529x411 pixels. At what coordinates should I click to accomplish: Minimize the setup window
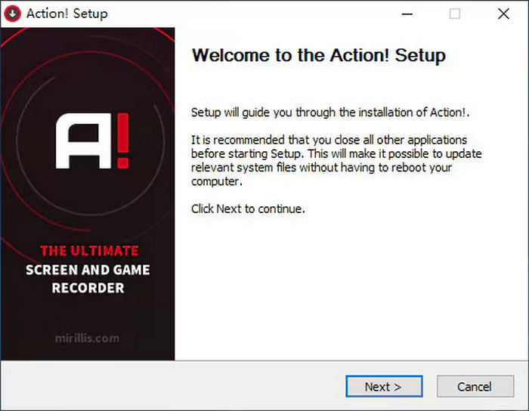point(407,14)
